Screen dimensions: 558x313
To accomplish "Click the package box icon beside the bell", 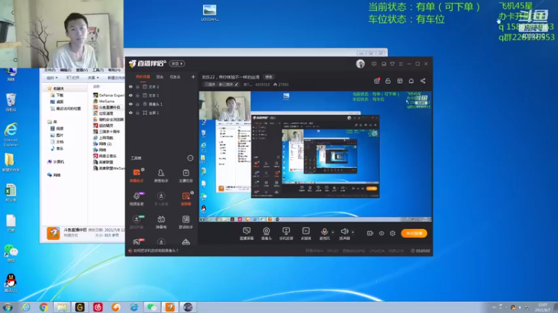I will [x=400, y=81].
